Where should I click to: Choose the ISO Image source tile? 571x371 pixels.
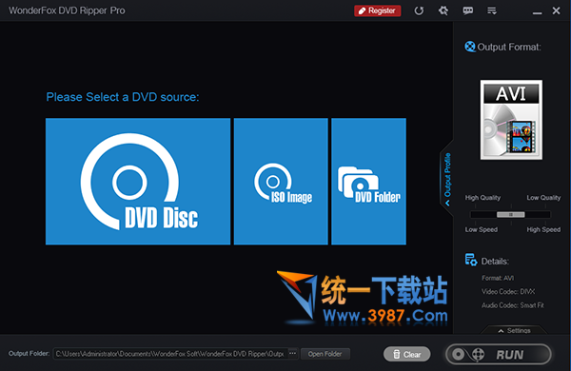[281, 182]
